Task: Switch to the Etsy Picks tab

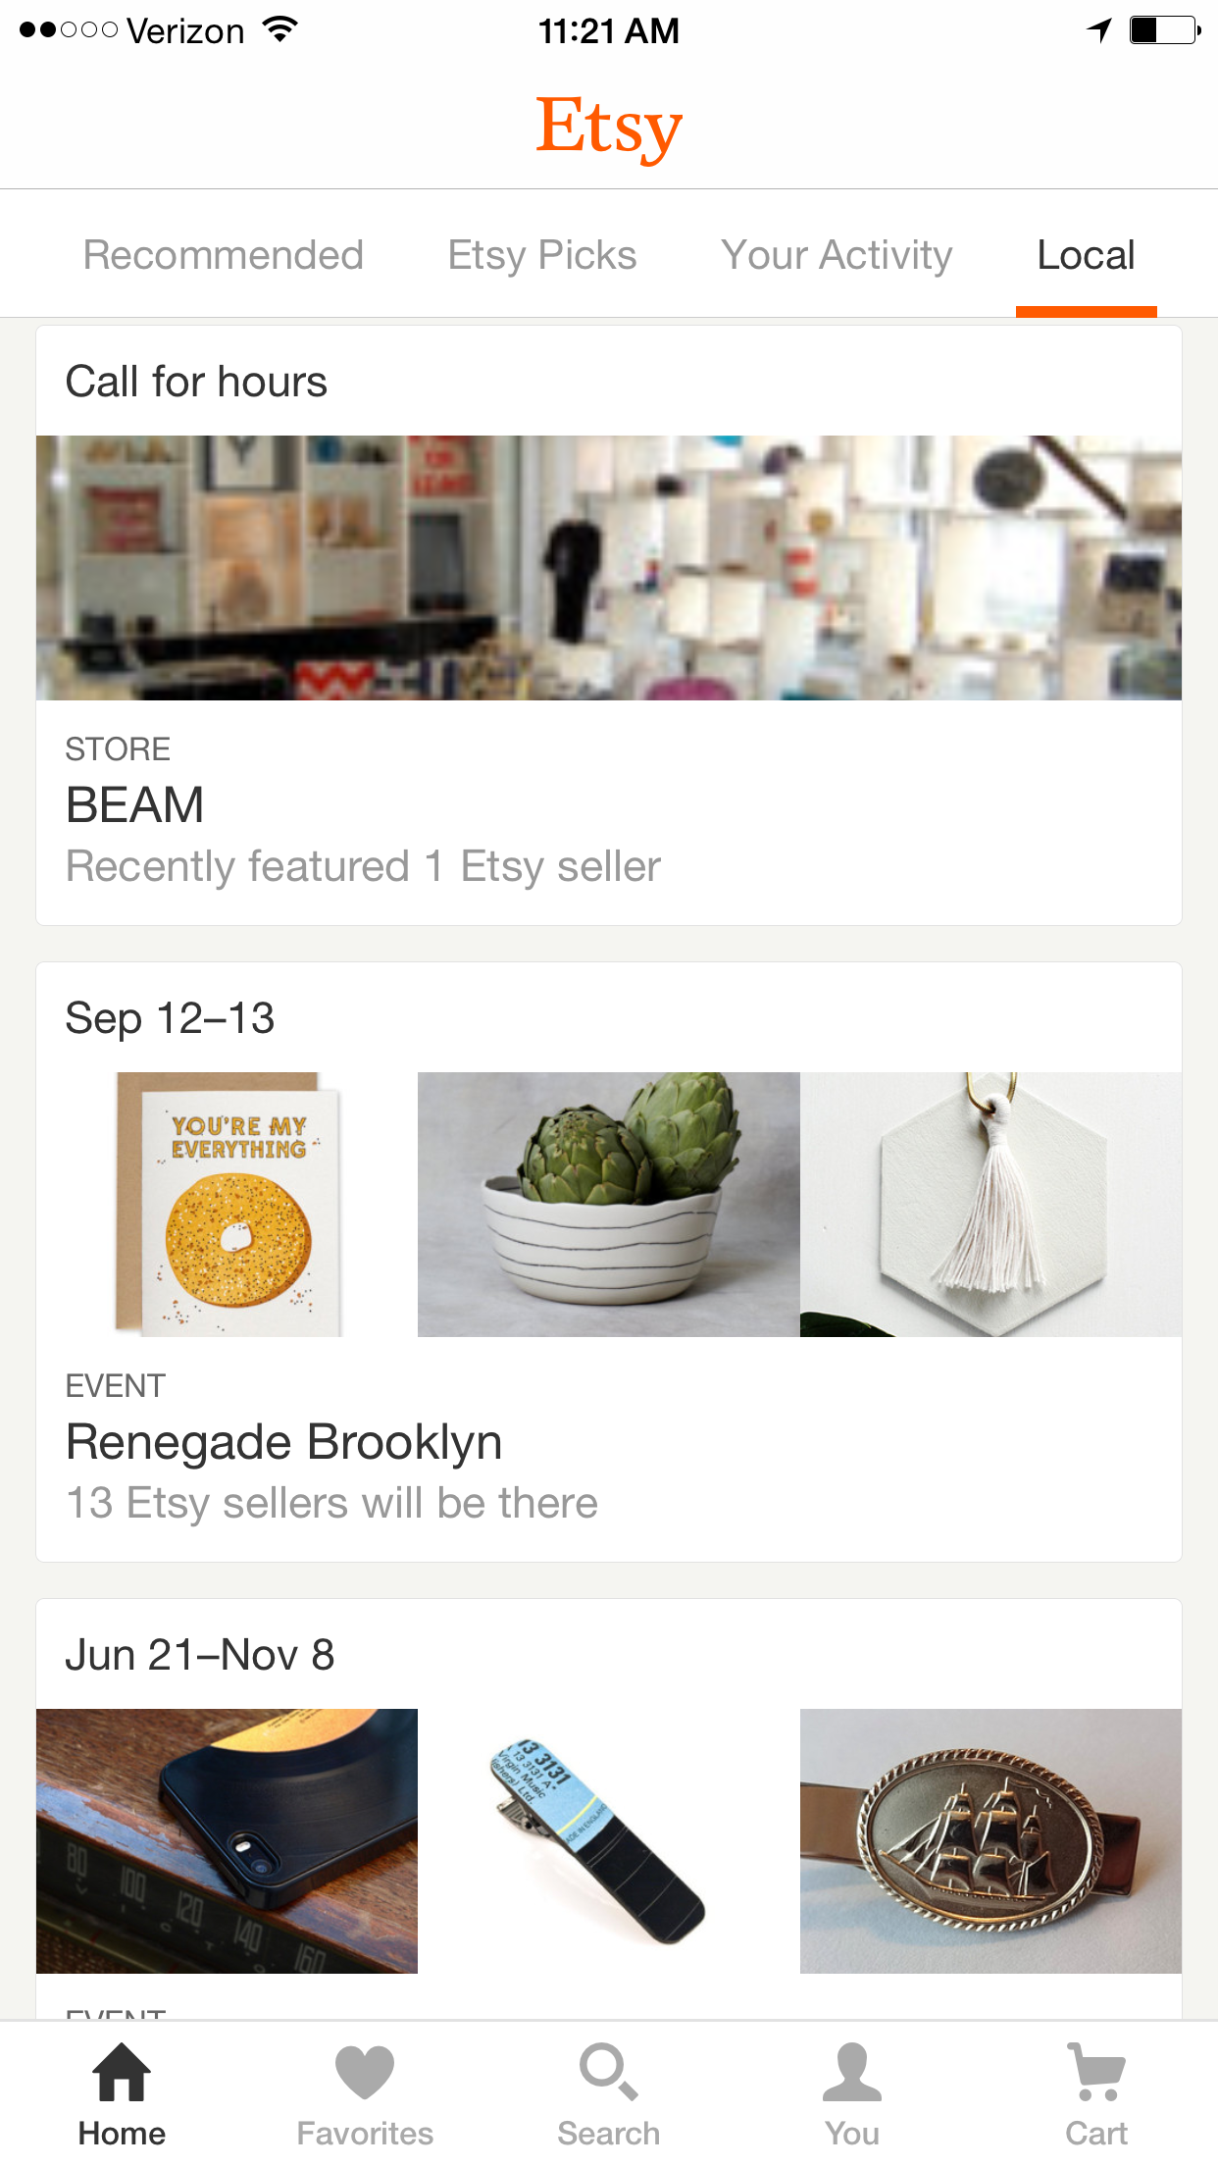Action: 542,255
